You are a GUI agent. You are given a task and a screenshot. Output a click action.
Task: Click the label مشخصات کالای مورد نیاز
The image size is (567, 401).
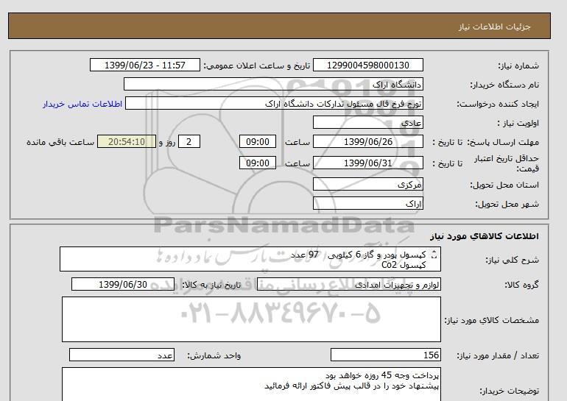[x=491, y=320]
